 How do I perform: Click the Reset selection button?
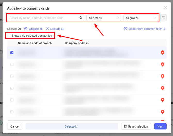[x=136, y=126]
